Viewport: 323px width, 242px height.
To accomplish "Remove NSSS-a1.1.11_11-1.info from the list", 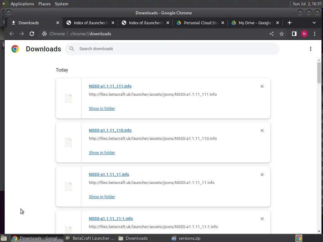I will [x=262, y=219].
